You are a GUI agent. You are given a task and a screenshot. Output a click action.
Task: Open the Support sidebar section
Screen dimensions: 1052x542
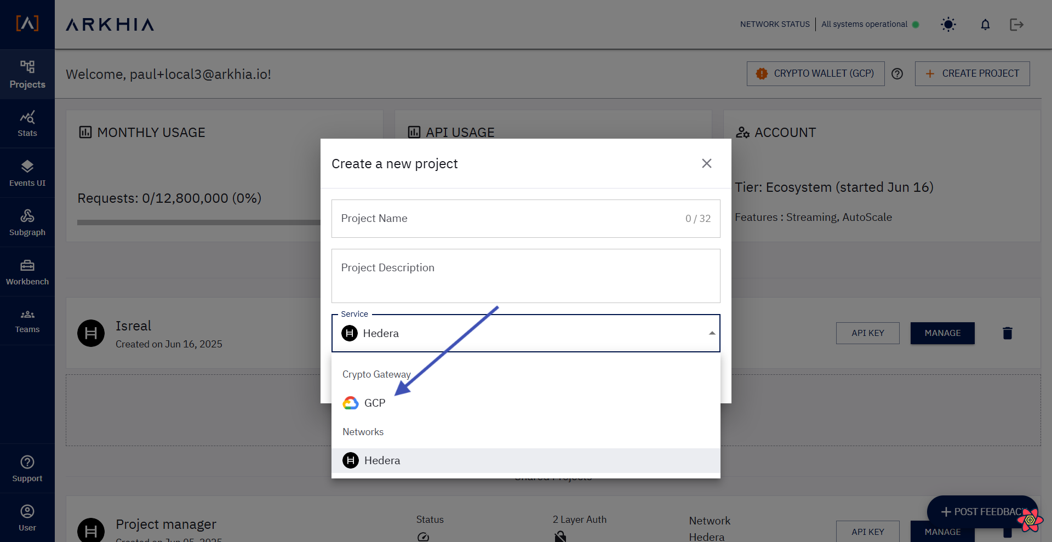click(x=27, y=469)
